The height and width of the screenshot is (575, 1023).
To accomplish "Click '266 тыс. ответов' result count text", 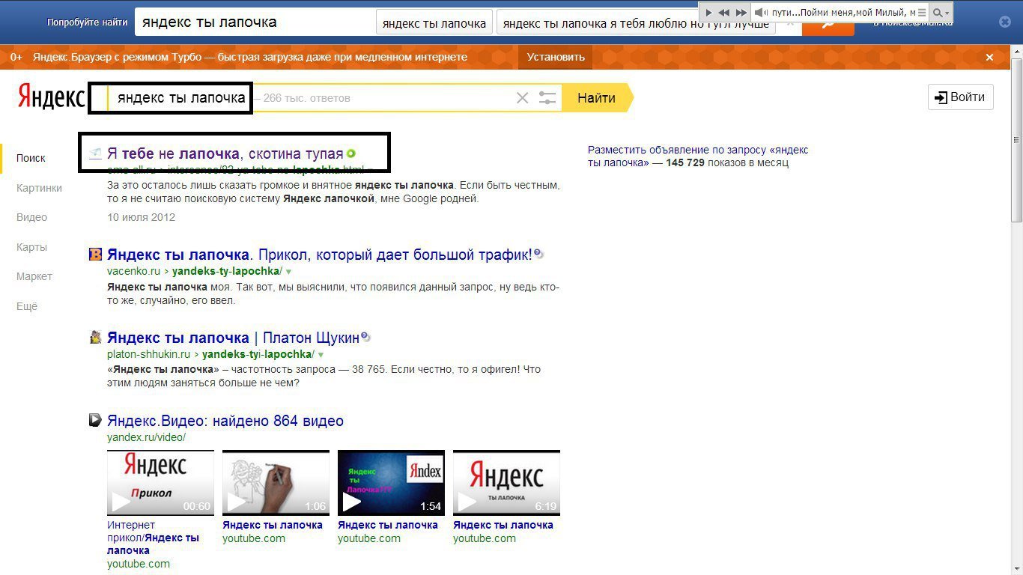I will (306, 98).
